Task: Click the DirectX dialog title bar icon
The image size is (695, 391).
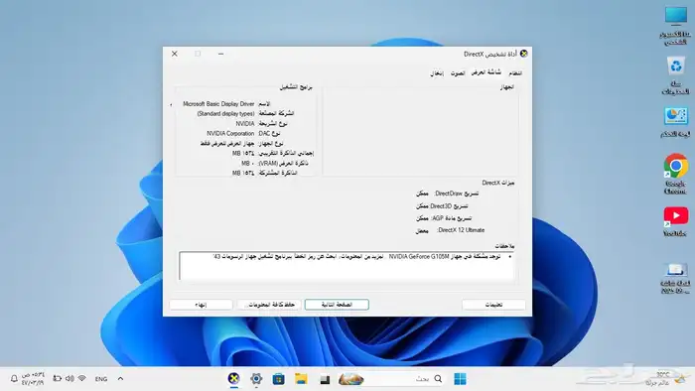Action: coord(524,54)
